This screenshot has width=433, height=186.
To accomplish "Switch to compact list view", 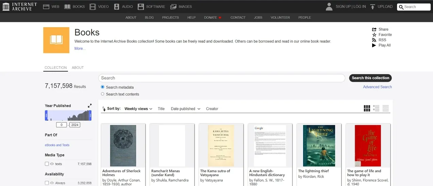I will [385, 108].
